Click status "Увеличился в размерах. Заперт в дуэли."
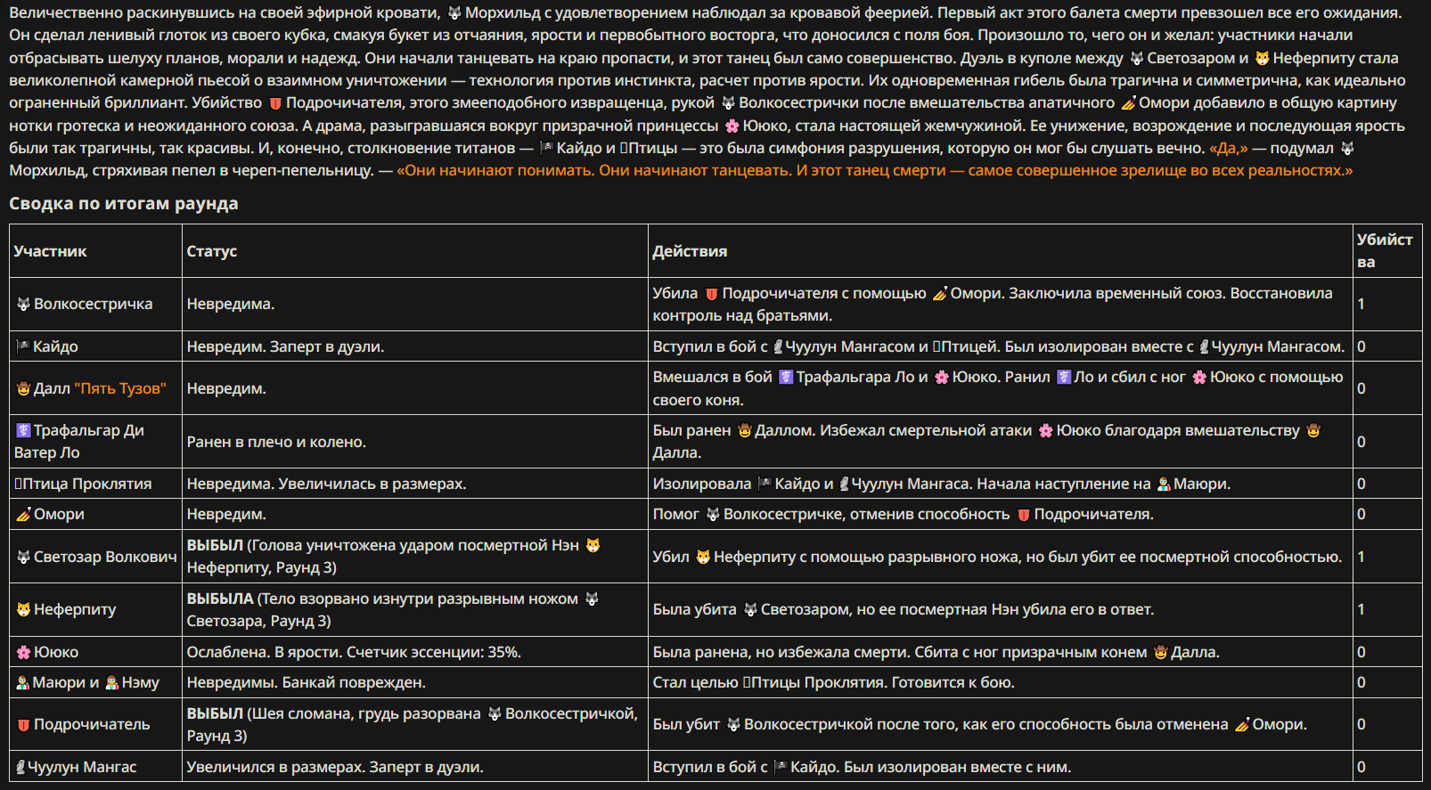This screenshot has height=790, width=1431. coord(335,768)
